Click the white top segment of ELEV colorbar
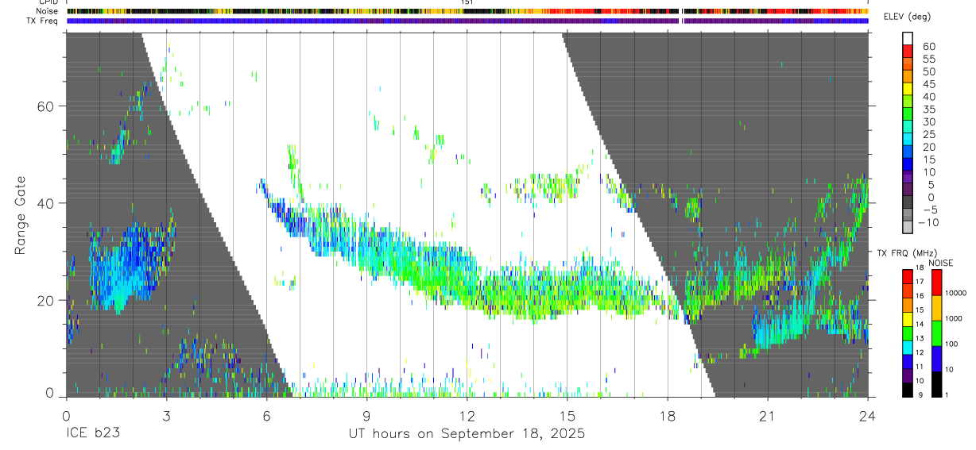976x450 pixels. tap(908, 37)
